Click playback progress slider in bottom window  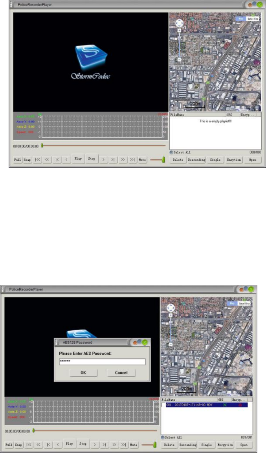[x=95, y=431]
